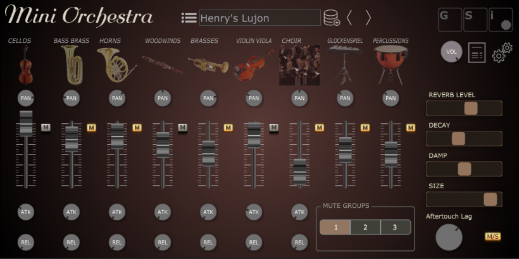The height and width of the screenshot is (259, 519).
Task: Open the document notes icon
Action: tap(477, 53)
